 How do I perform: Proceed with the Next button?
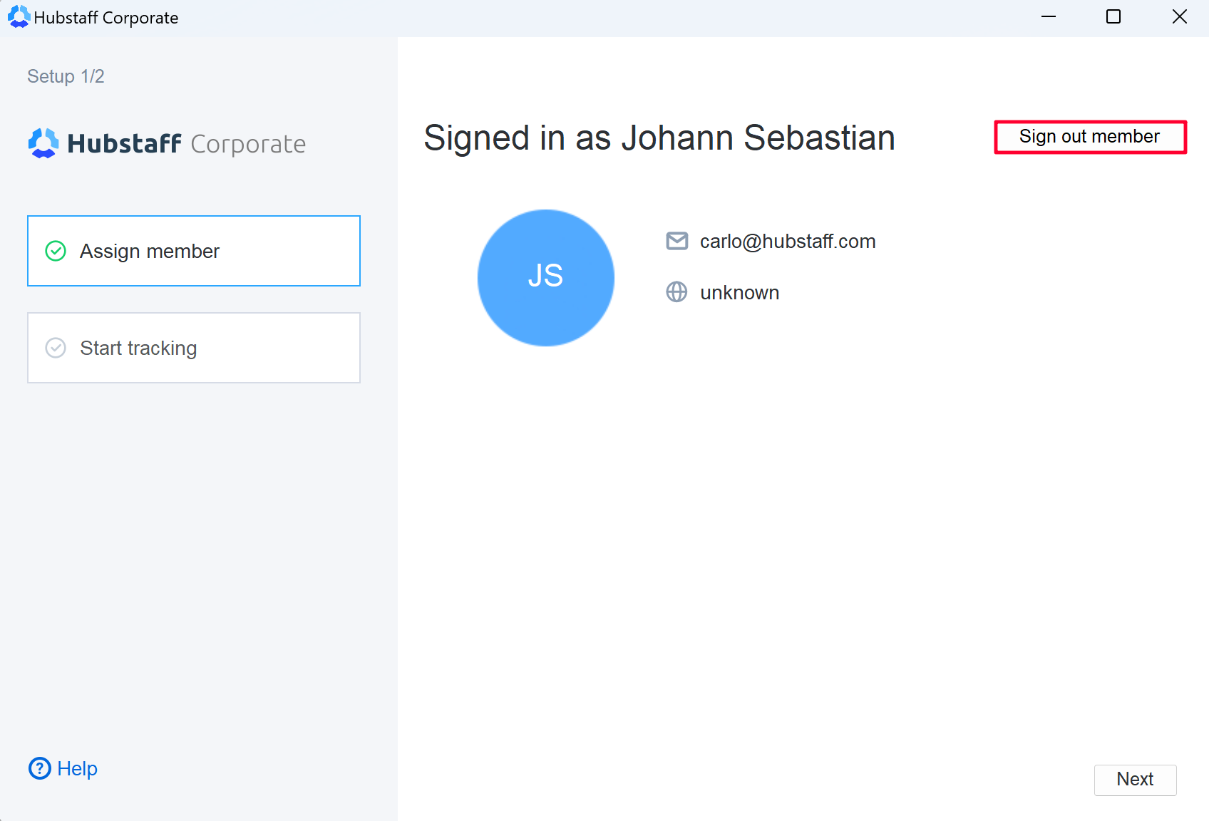1135,780
